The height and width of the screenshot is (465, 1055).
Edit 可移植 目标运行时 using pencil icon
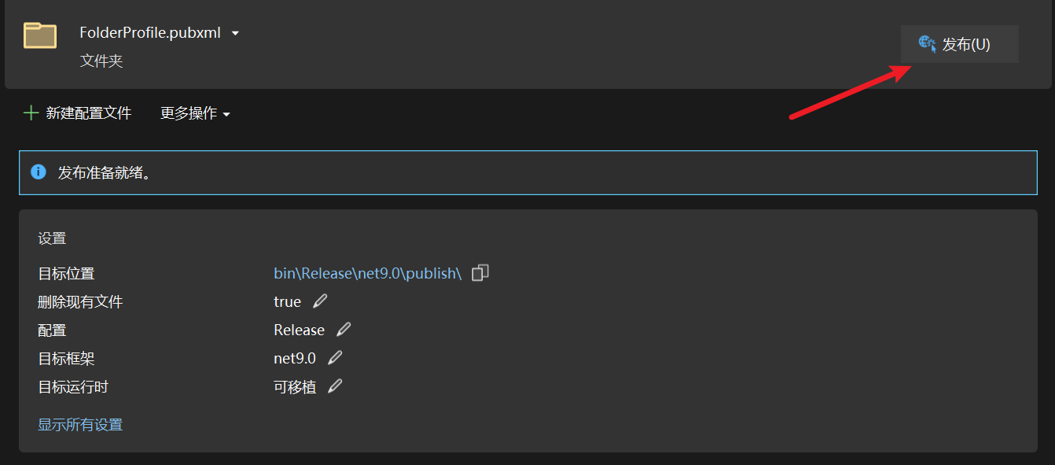(x=335, y=386)
